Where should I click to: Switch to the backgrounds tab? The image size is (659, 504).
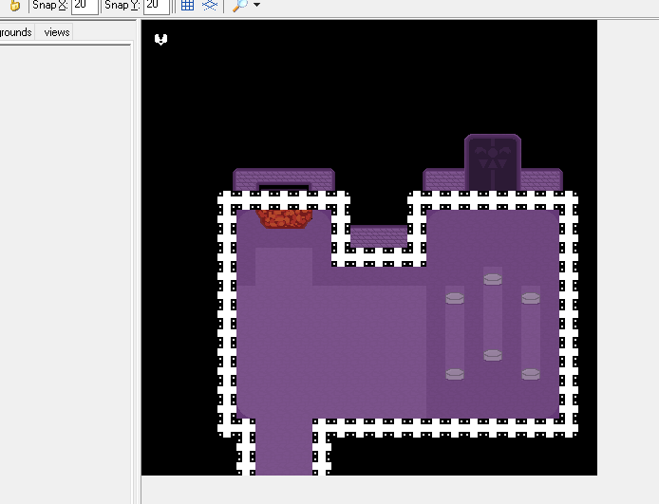pos(16,32)
